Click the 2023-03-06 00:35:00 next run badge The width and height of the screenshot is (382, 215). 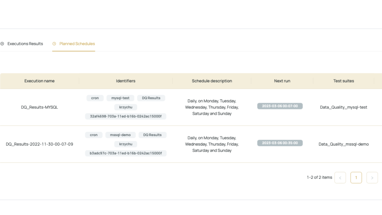[280, 143]
